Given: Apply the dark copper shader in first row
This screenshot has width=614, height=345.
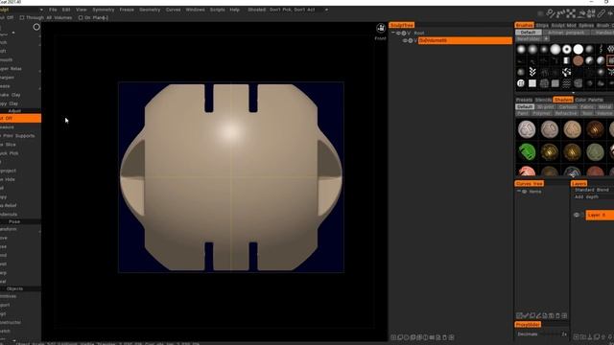Looking at the screenshot, I should pos(595,129).
